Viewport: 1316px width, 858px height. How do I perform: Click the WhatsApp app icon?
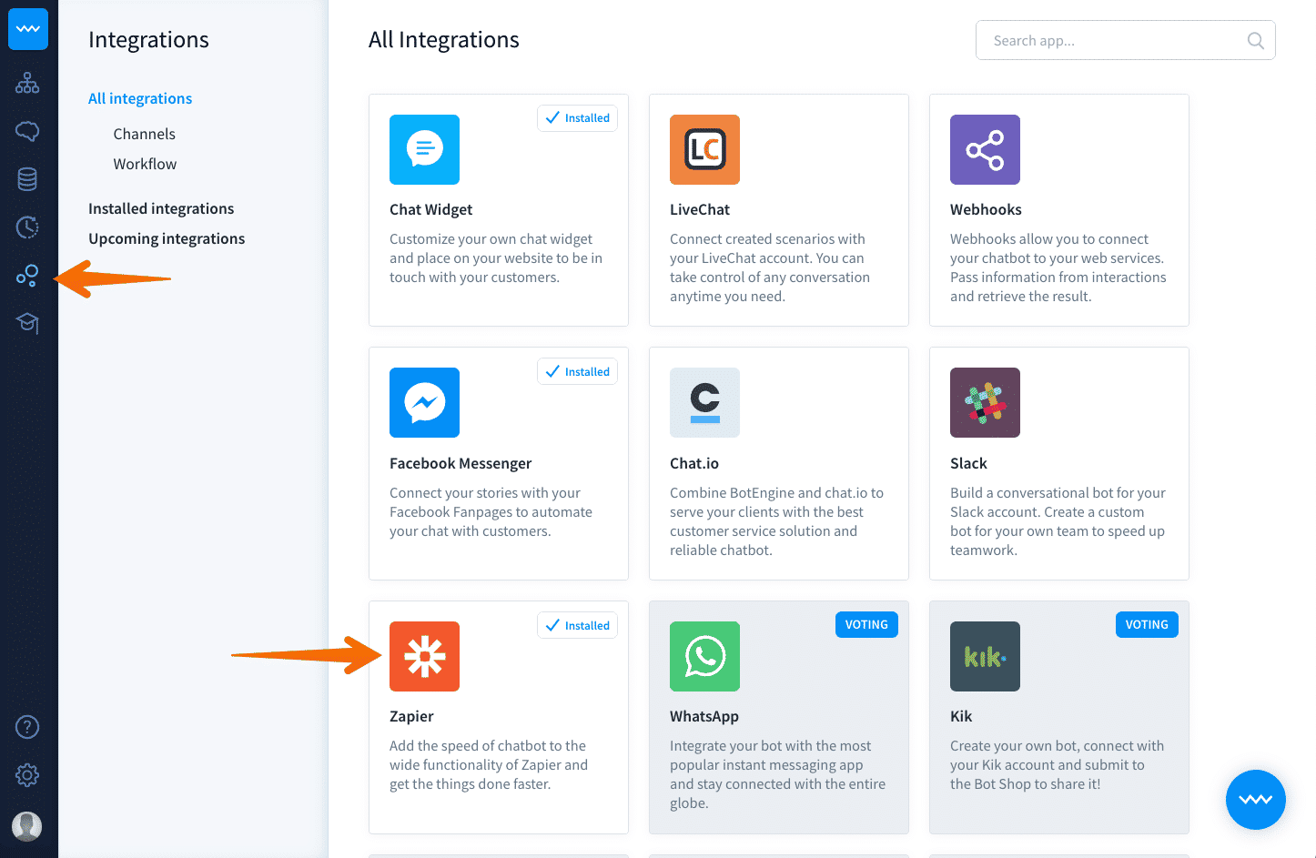click(704, 656)
